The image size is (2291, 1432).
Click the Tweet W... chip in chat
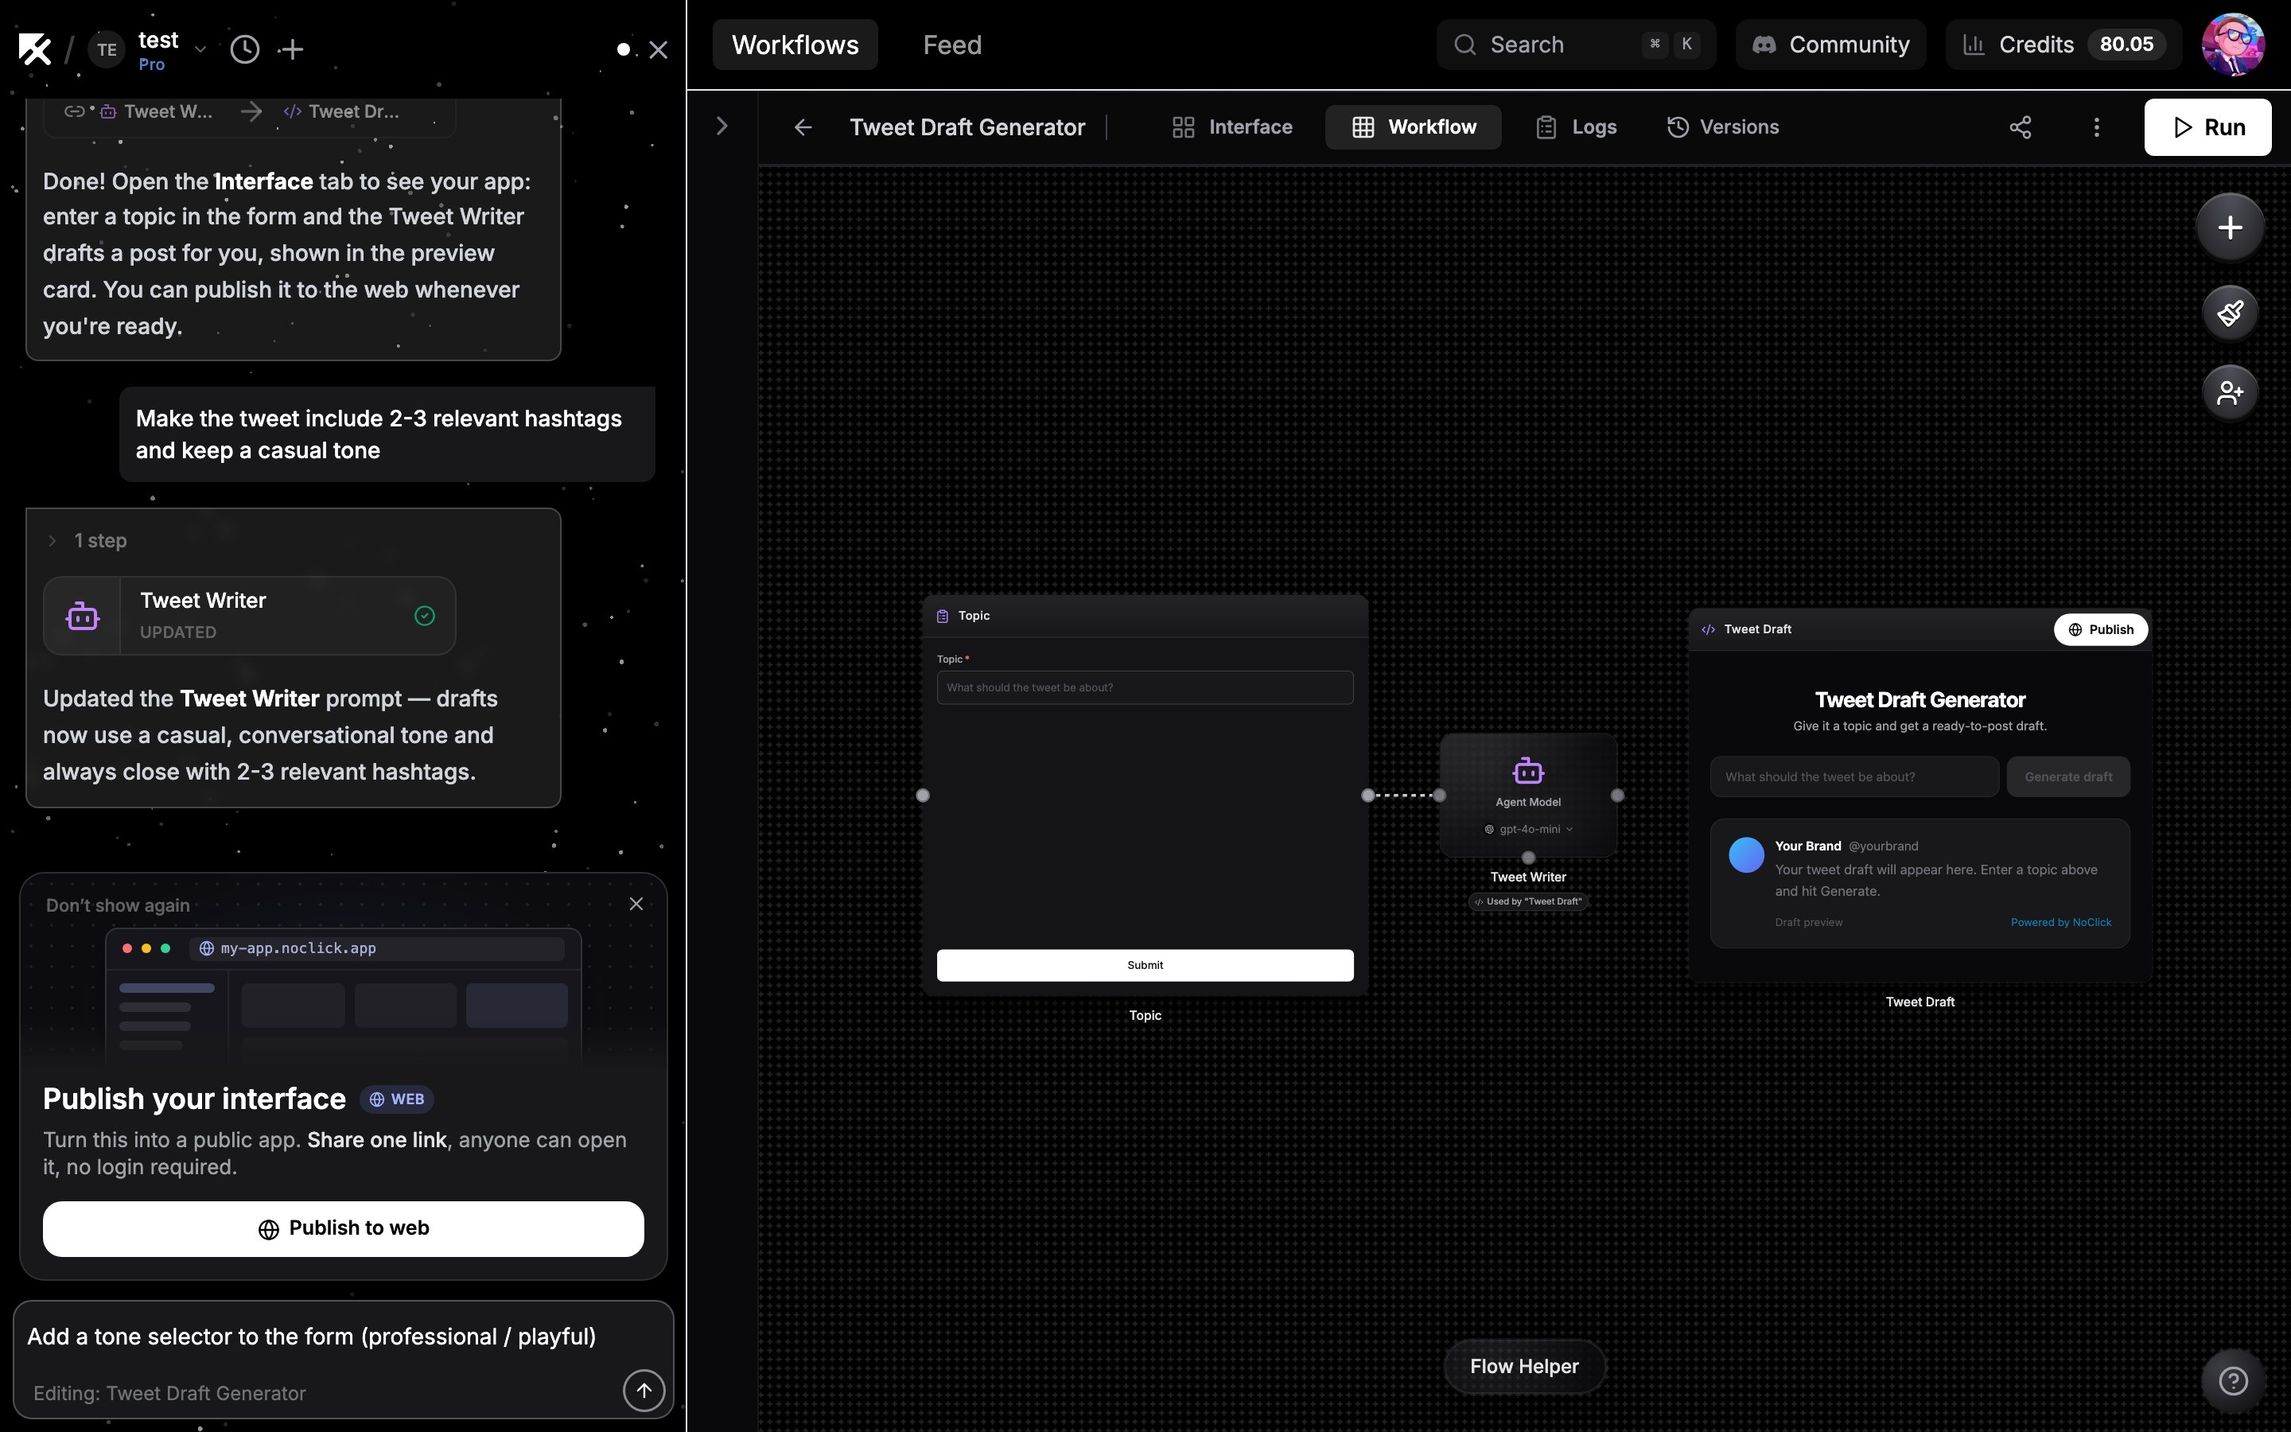tap(158, 111)
